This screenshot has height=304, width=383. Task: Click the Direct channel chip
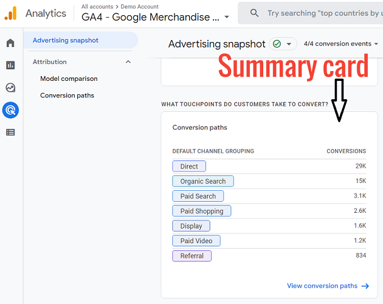point(189,167)
